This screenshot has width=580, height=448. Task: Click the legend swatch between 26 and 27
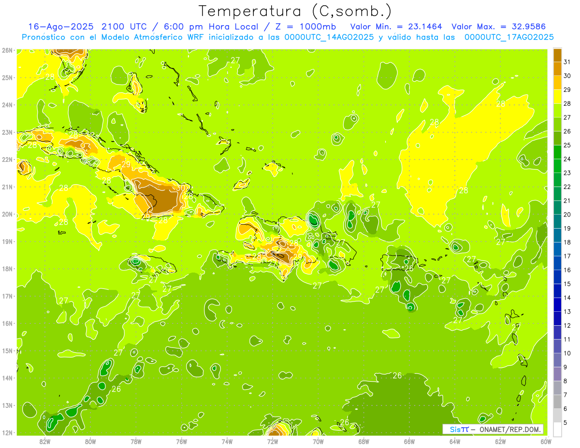[x=557, y=124]
